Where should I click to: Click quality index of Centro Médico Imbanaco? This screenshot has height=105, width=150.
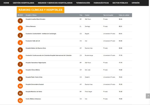(x=121, y=99)
